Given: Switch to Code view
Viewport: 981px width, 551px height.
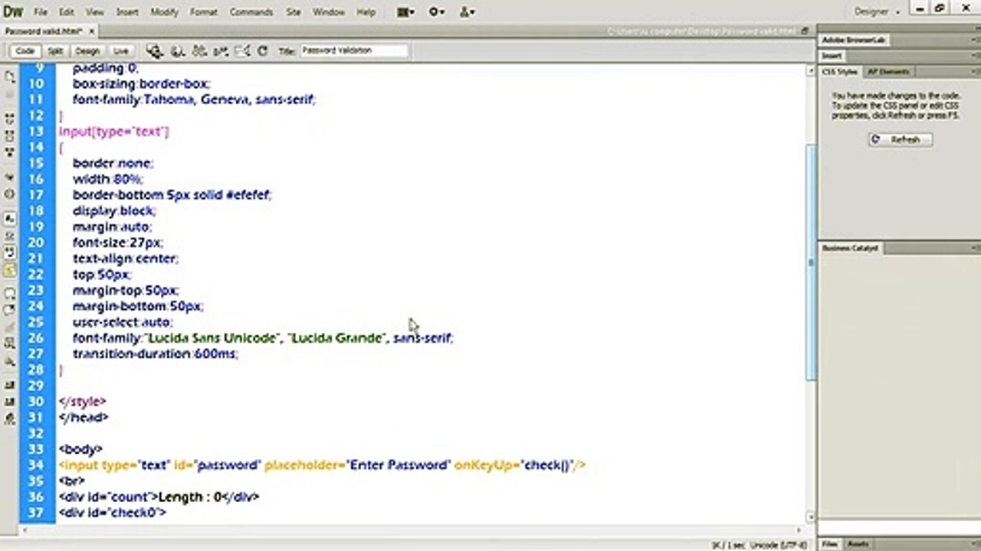Looking at the screenshot, I should (x=25, y=51).
